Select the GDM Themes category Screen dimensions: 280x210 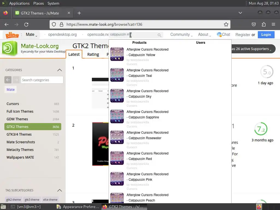33,119
